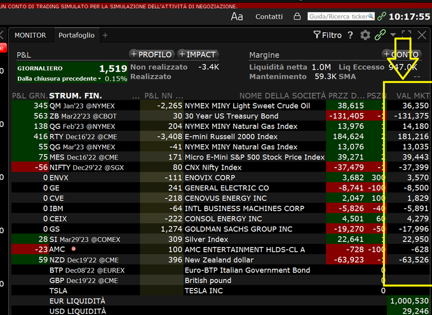
Task: Click the market value -131,375 cell
Action: point(411,116)
